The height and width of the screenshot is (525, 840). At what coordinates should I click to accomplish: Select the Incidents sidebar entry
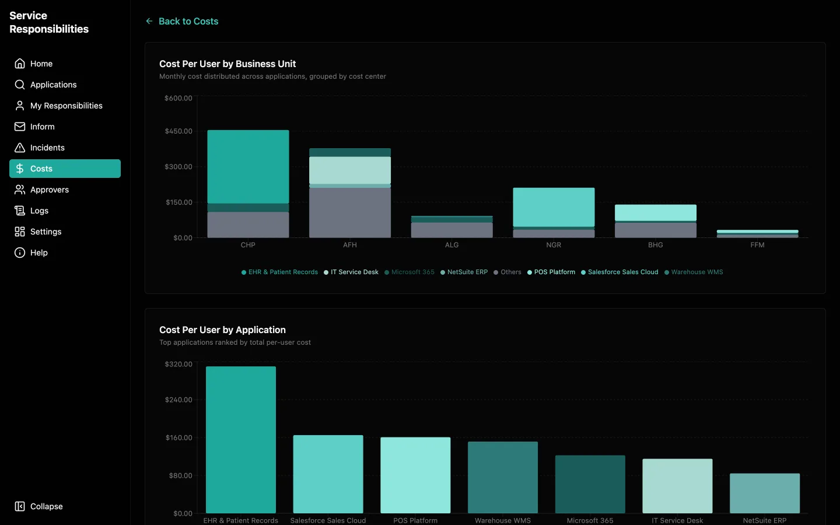click(x=65, y=148)
